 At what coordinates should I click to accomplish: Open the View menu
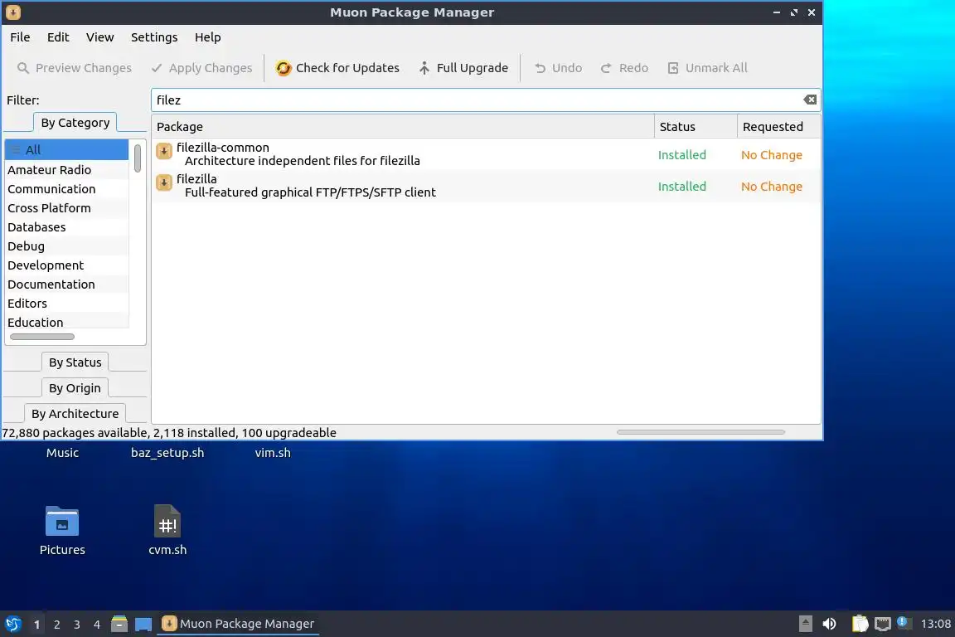99,37
